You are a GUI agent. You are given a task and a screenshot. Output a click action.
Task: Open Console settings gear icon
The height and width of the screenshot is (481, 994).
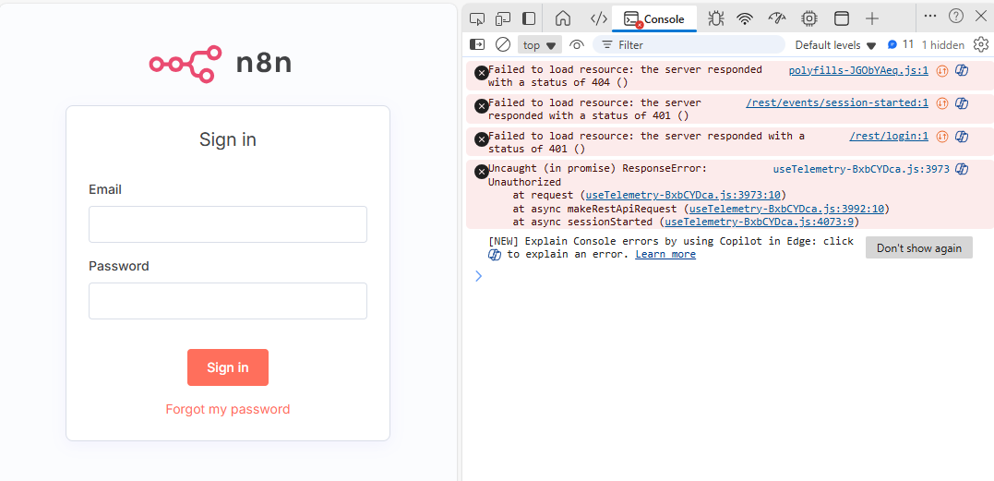point(980,44)
